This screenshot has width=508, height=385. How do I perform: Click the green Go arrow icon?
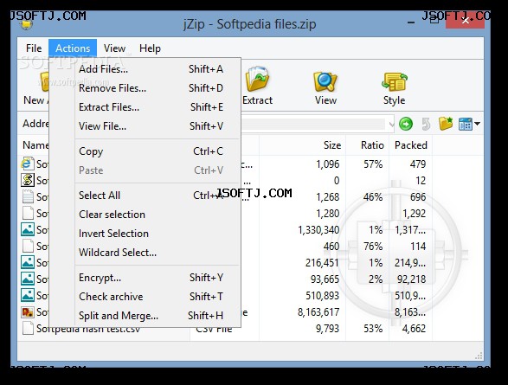coord(406,124)
